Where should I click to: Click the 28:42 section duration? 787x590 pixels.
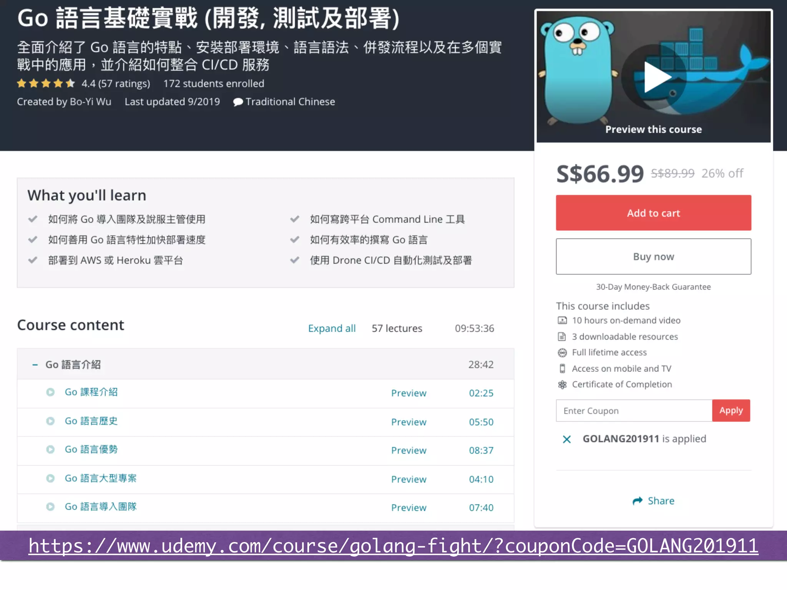tap(481, 365)
